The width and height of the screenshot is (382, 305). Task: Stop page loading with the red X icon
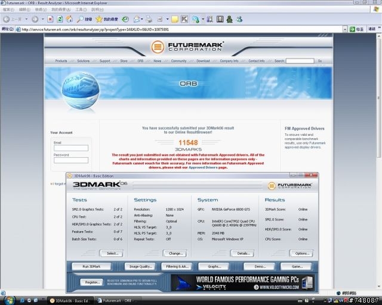[50, 19]
